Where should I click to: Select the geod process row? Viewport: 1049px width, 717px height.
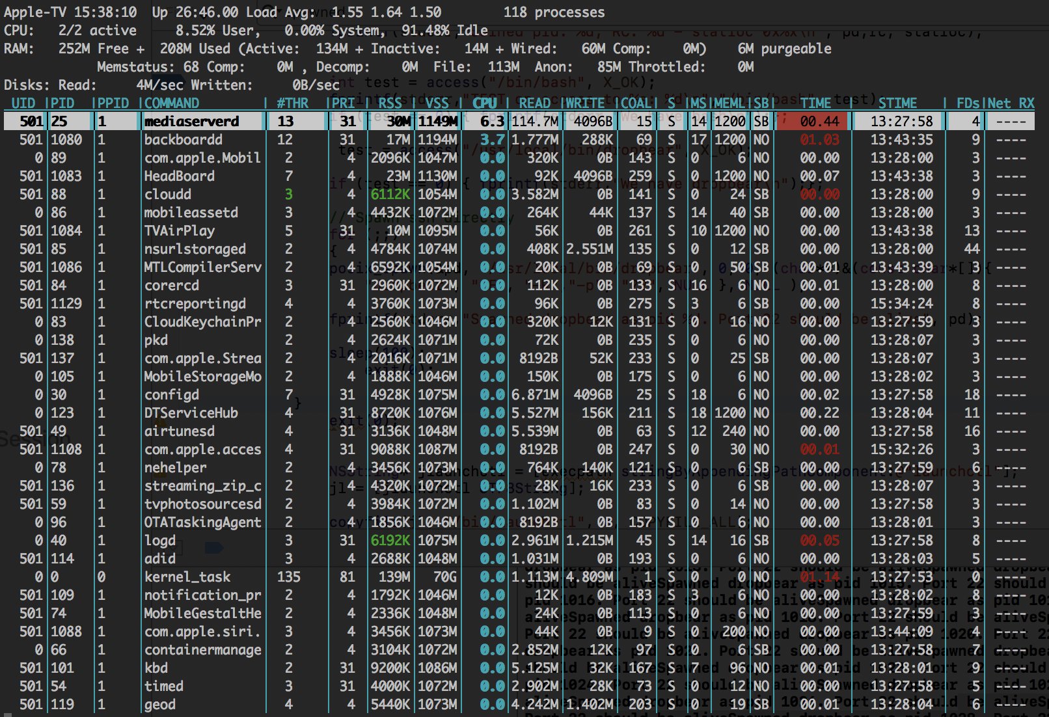coord(519,704)
